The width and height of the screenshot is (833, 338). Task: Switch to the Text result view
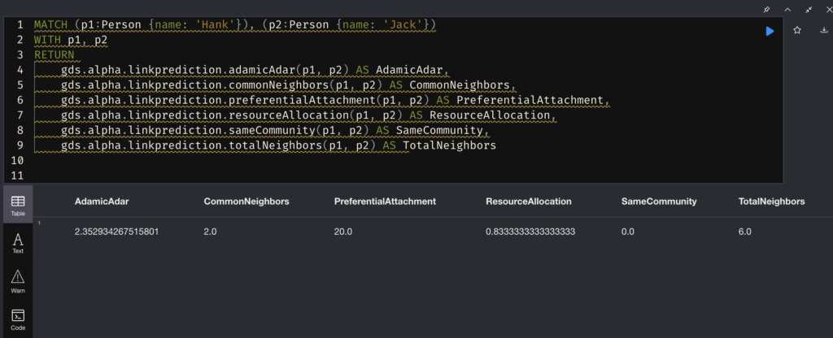17,242
